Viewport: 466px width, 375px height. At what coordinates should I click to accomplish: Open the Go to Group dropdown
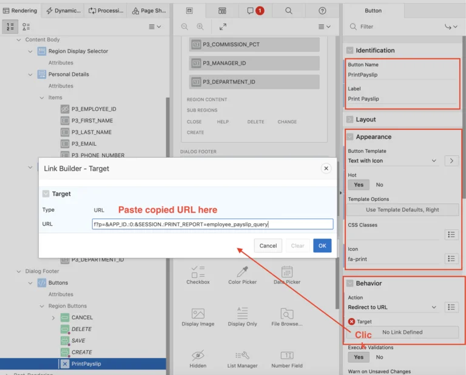(451, 27)
